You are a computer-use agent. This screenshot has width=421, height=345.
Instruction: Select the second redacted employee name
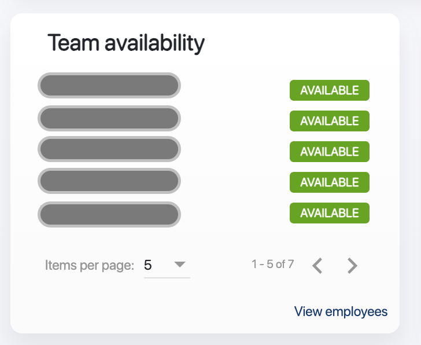tap(109, 119)
